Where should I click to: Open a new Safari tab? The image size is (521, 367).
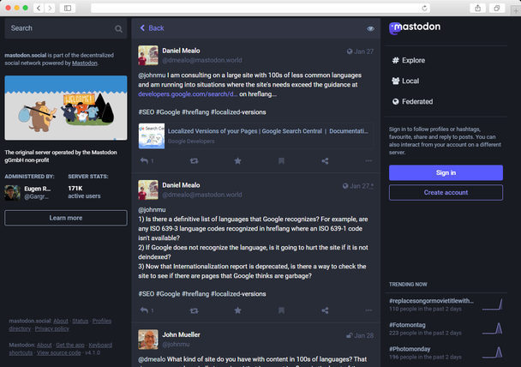point(516,11)
